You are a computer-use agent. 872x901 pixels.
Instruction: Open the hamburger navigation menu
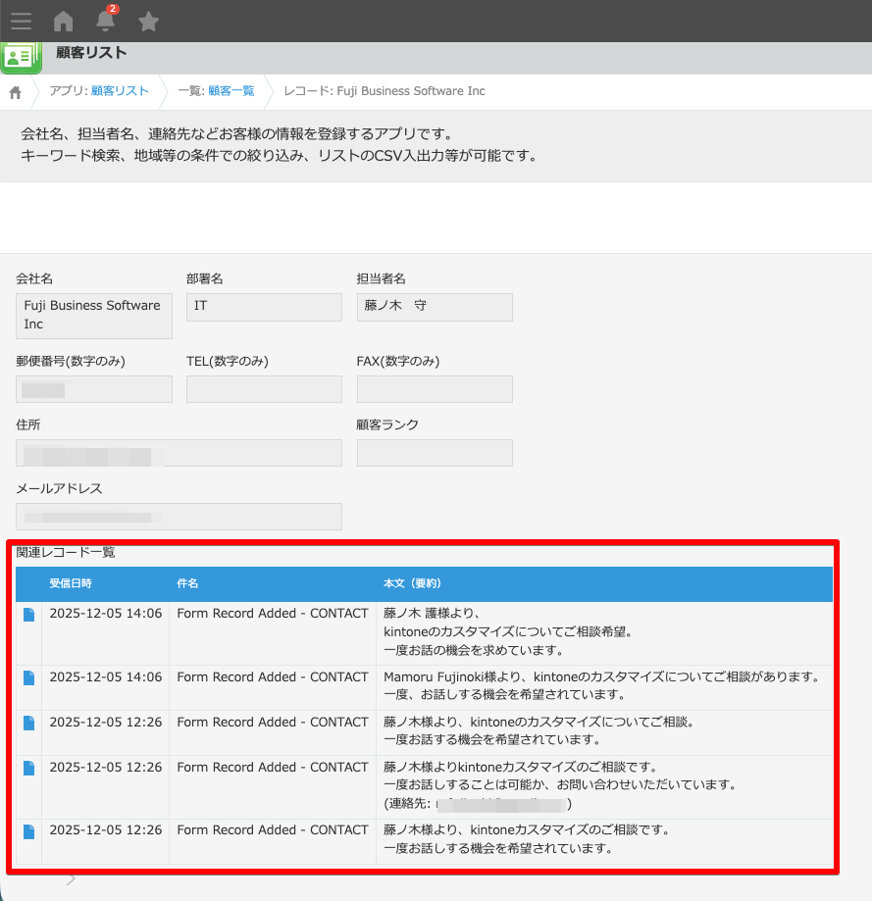(x=21, y=22)
